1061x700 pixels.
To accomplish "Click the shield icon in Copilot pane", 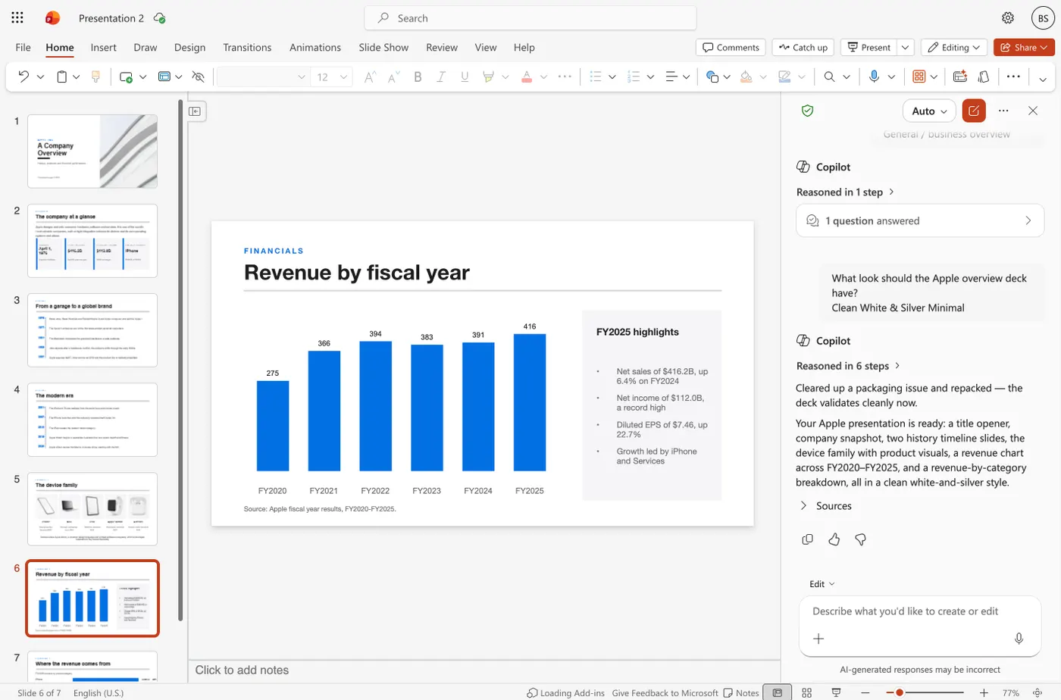I will 808,111.
